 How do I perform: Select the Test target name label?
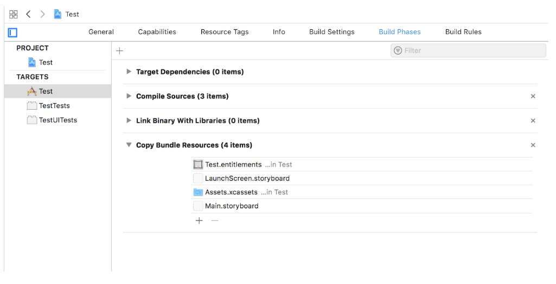(46, 91)
